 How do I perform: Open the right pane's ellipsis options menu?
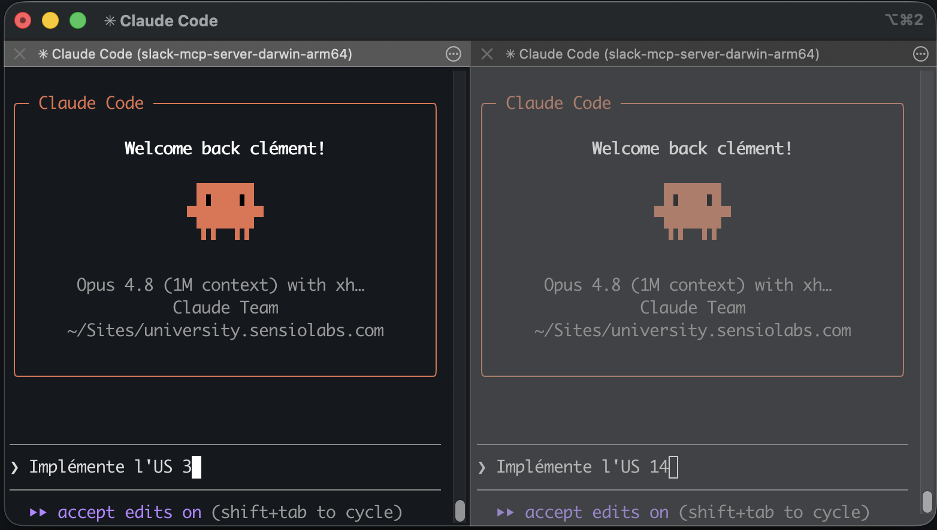coord(921,54)
